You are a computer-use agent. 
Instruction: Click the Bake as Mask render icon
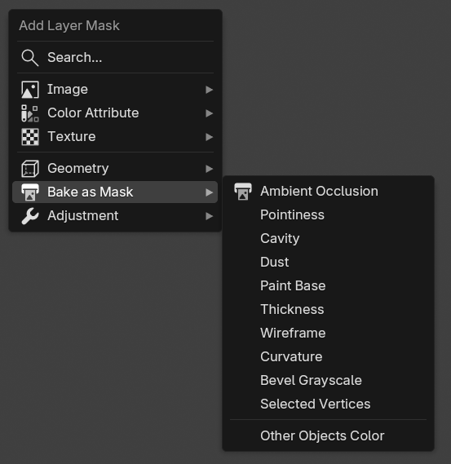tap(30, 192)
